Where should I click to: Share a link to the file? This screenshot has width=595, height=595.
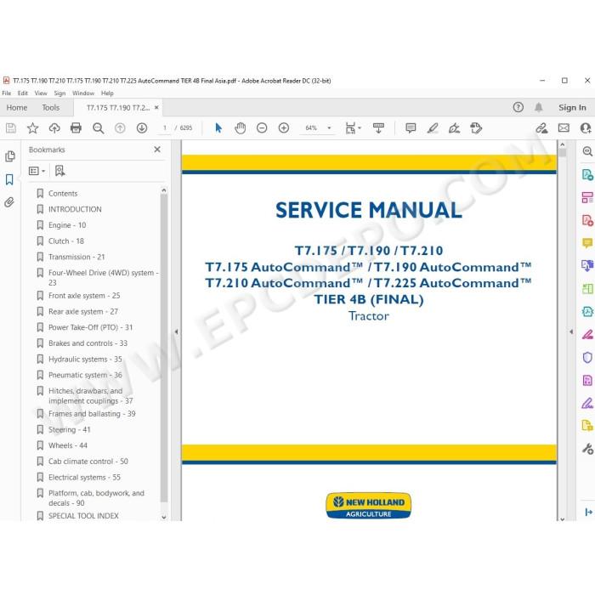[541, 127]
